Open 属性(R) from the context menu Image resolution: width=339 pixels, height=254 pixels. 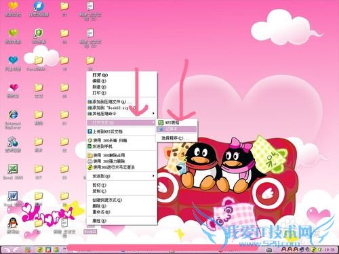pos(122,221)
